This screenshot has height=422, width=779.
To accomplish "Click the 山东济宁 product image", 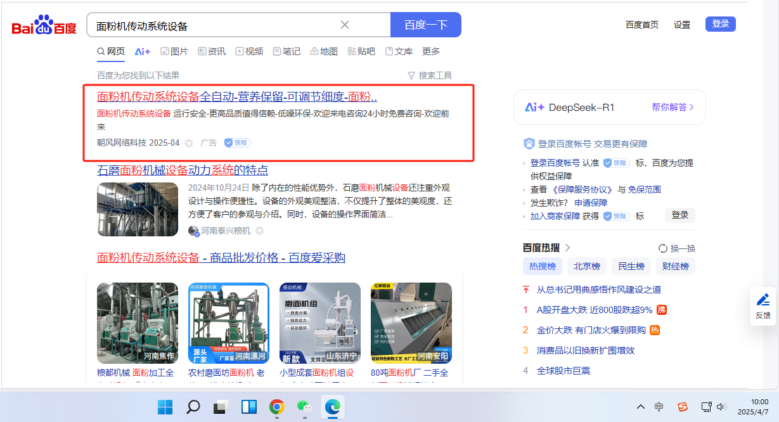I will tap(320, 323).
